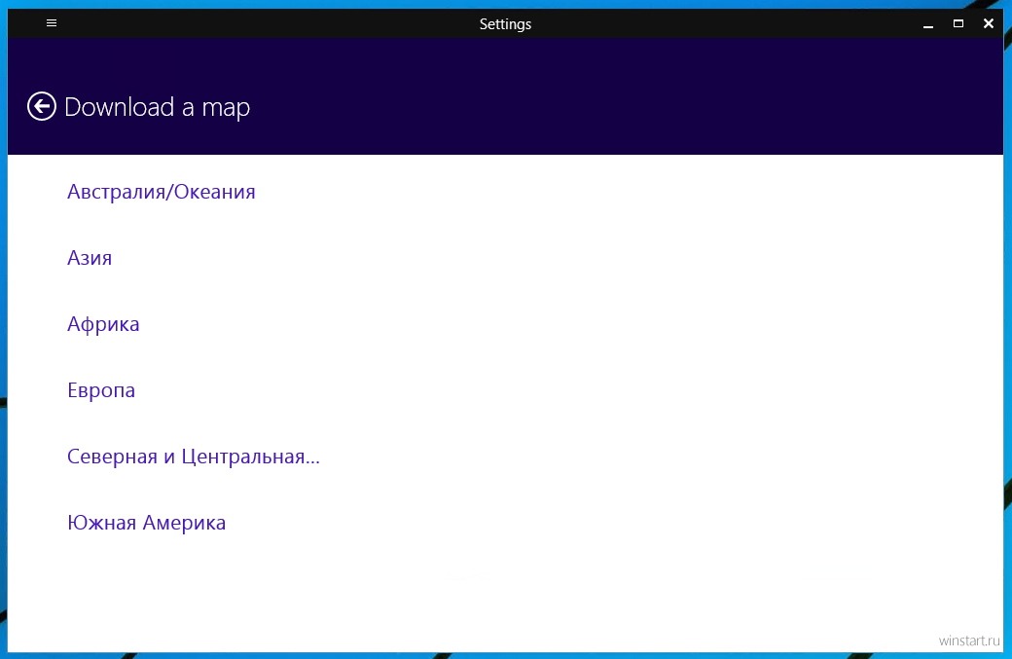The height and width of the screenshot is (659, 1012).
Task: Close the Settings window
Action: pyautogui.click(x=988, y=23)
